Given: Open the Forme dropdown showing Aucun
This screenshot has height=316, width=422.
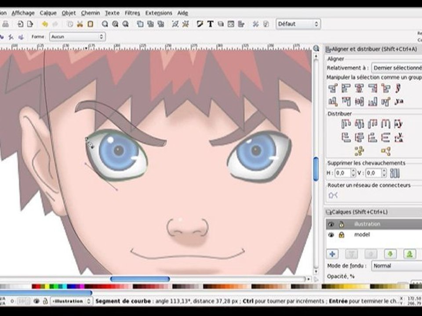Looking at the screenshot, I should point(77,36).
